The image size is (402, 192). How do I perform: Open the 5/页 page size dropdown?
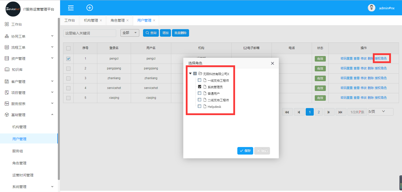point(381,112)
